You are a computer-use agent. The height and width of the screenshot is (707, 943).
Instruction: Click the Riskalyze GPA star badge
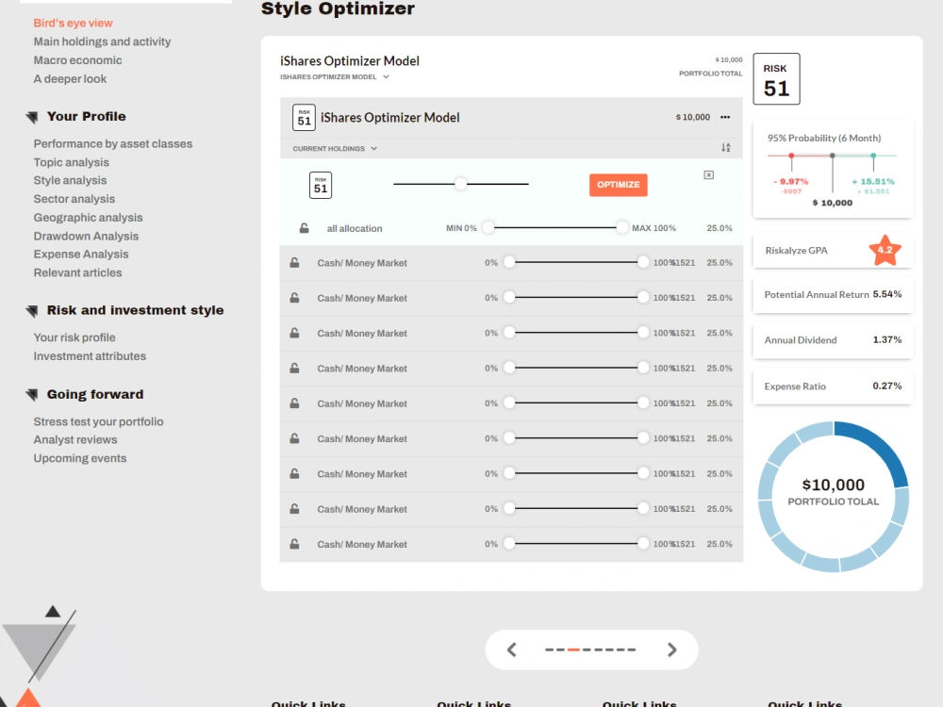(x=885, y=250)
